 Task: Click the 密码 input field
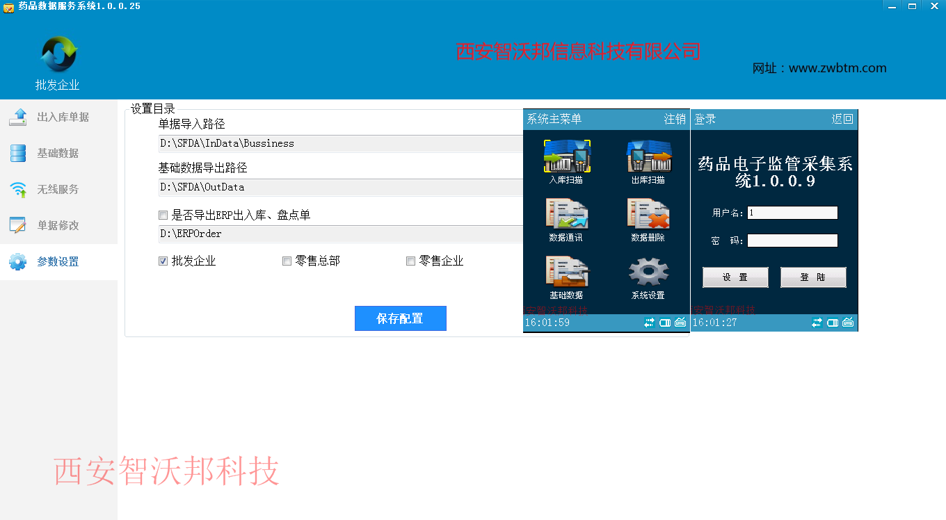pyautogui.click(x=792, y=241)
